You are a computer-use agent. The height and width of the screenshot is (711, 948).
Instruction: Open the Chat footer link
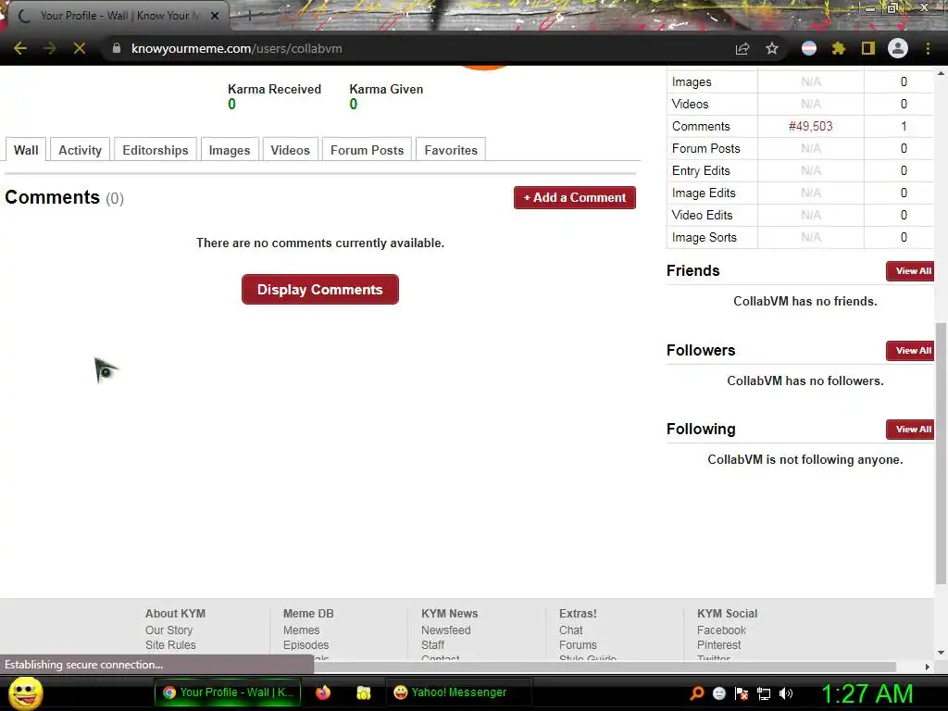pos(570,630)
